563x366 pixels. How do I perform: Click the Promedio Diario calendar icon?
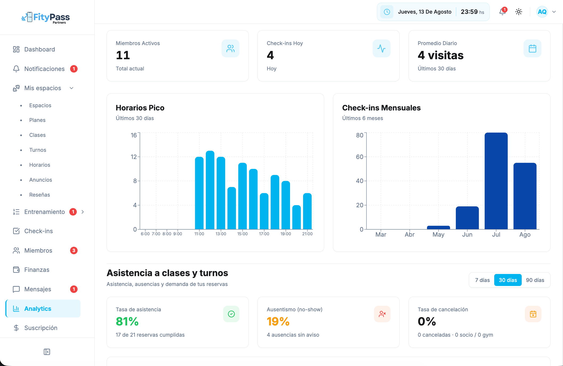(x=532, y=49)
